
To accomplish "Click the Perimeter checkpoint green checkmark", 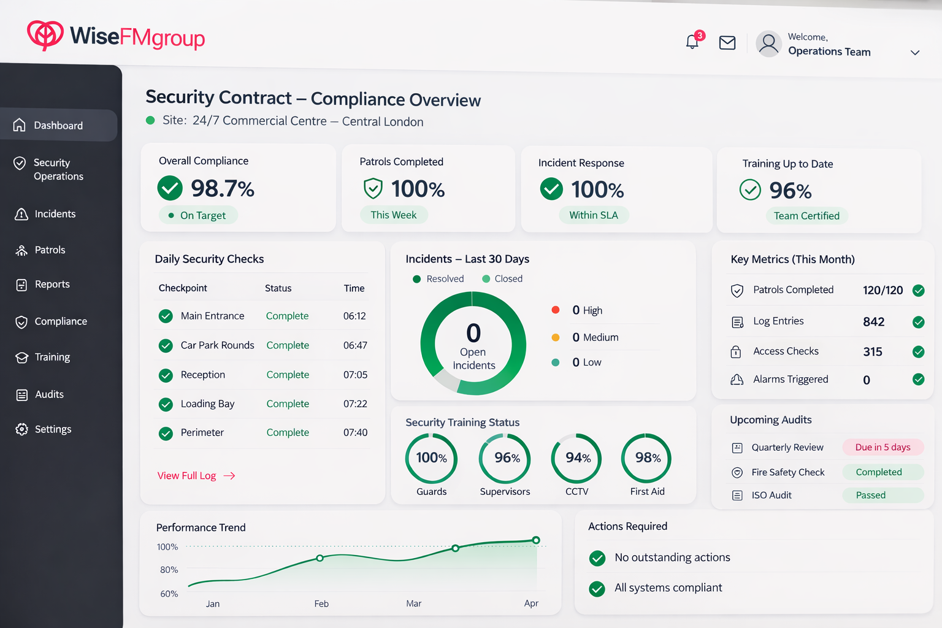I will click(x=166, y=433).
